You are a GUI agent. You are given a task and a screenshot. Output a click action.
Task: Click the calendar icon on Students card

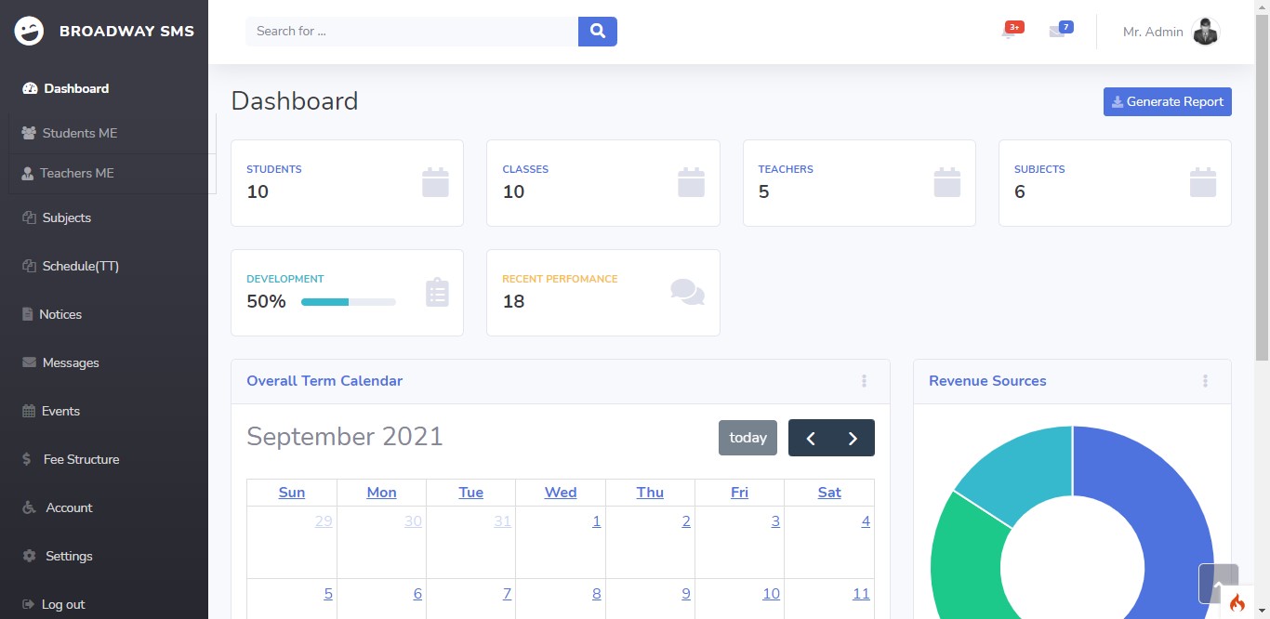pyautogui.click(x=435, y=183)
